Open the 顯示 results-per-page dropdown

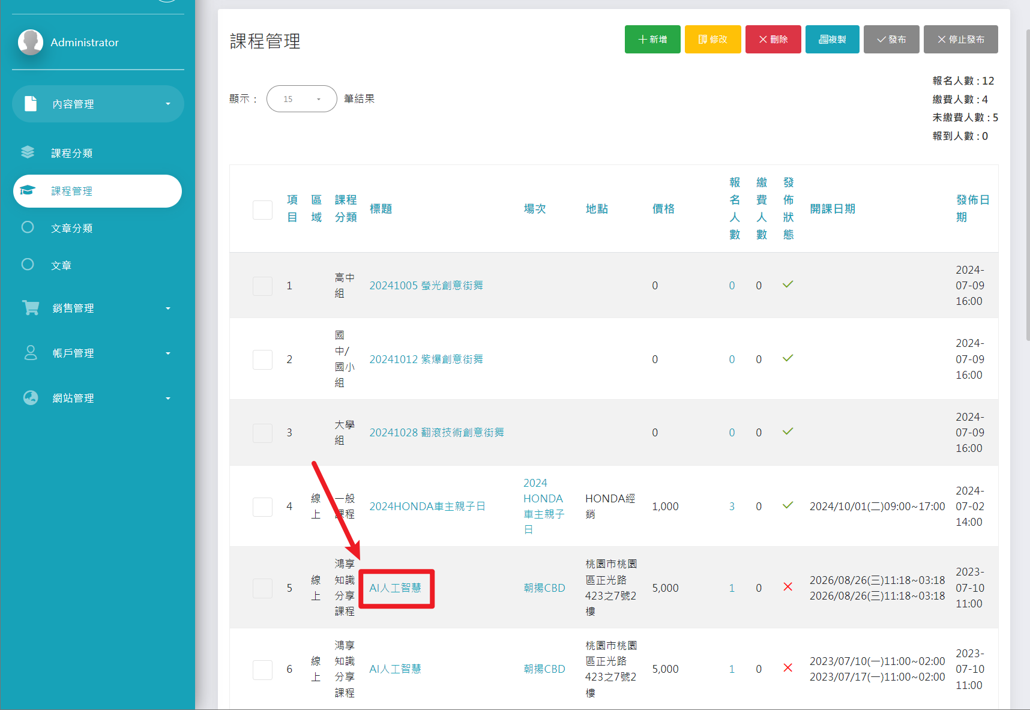(x=301, y=99)
